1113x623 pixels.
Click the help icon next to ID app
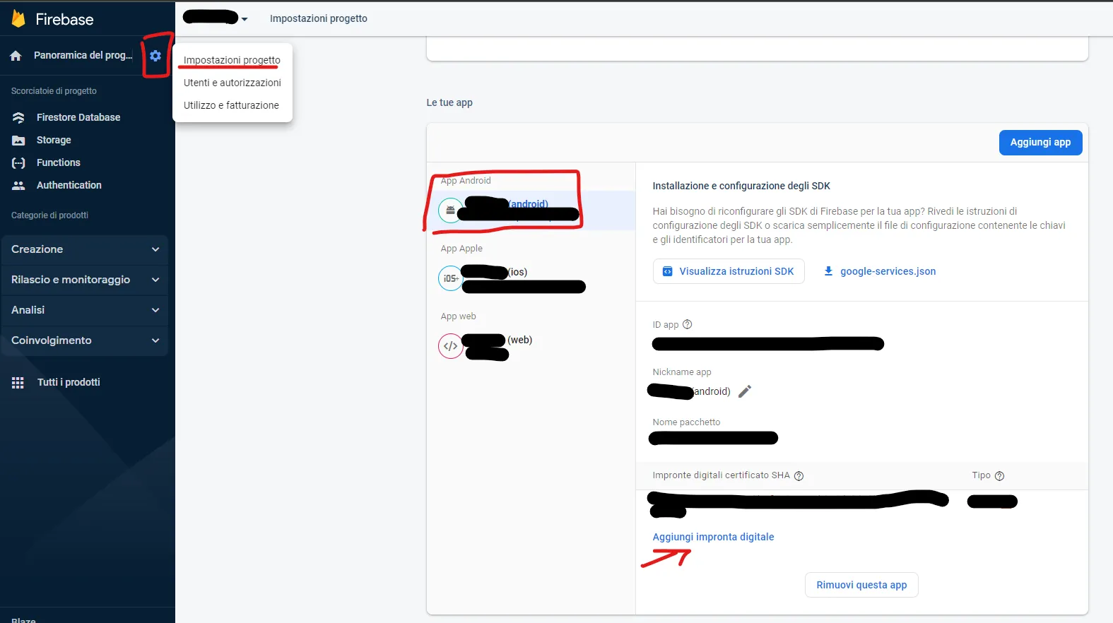point(687,324)
